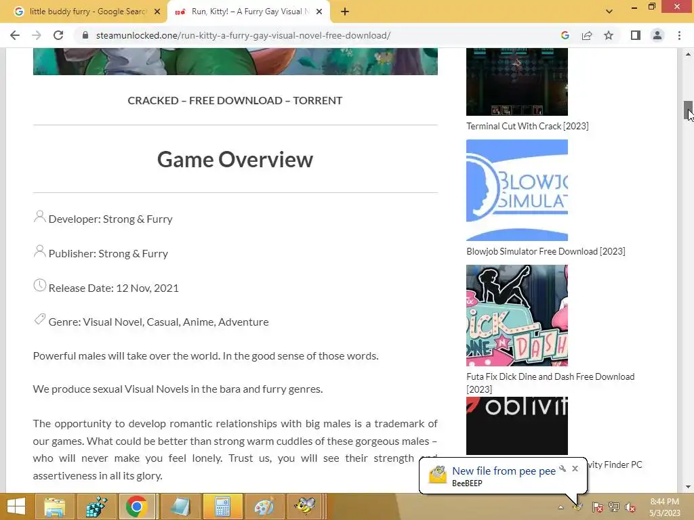Bookmark this page with the star
The height and width of the screenshot is (520, 694).
click(x=609, y=35)
